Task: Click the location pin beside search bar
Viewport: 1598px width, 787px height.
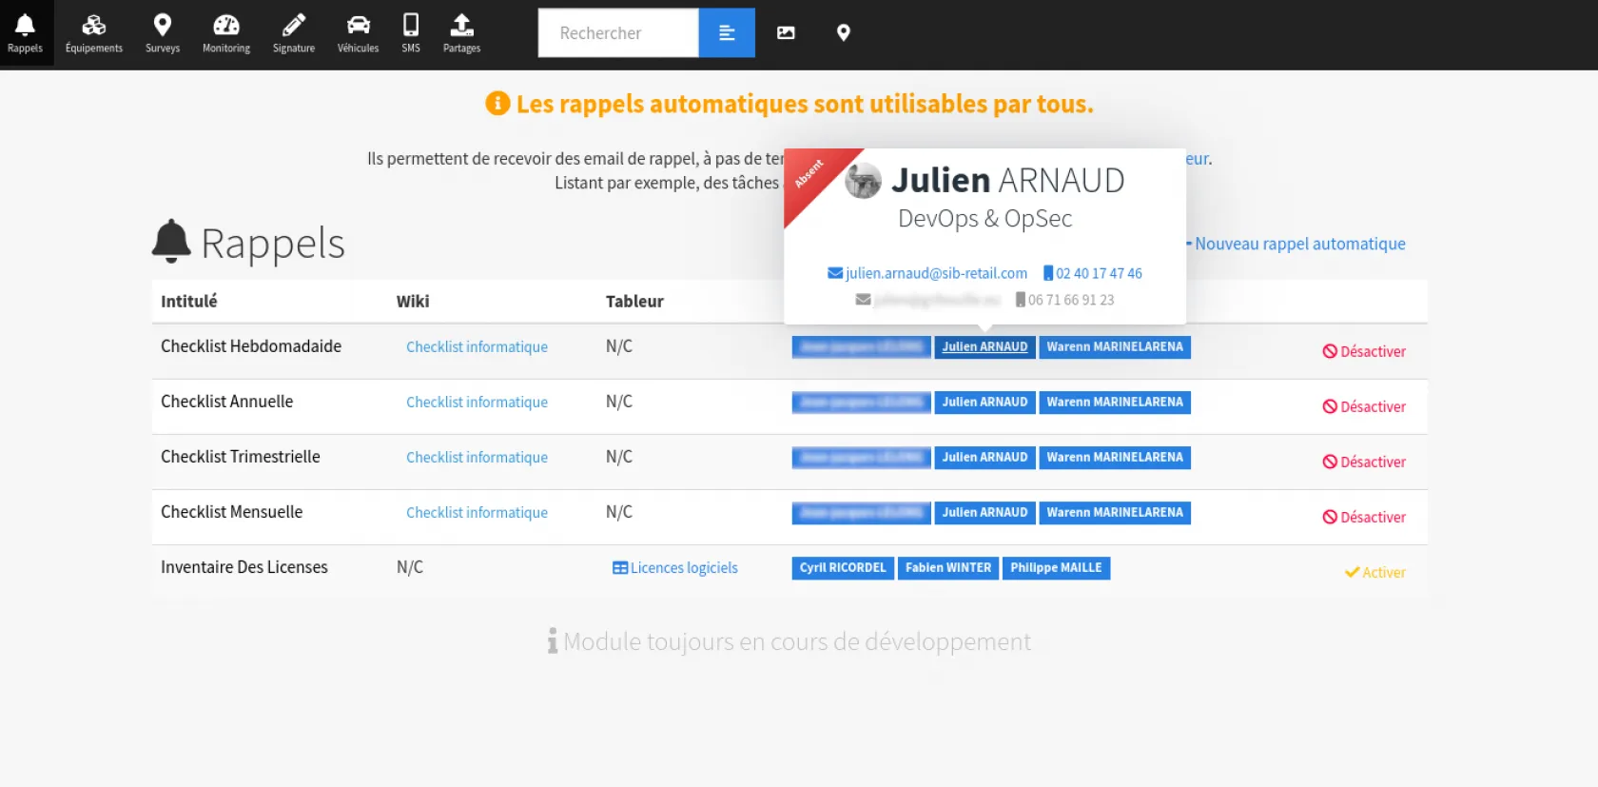Action: [x=843, y=33]
